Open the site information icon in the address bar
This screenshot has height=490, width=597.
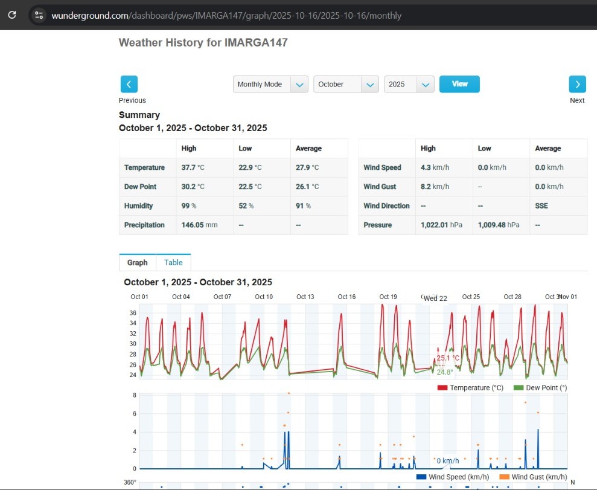pyautogui.click(x=39, y=15)
